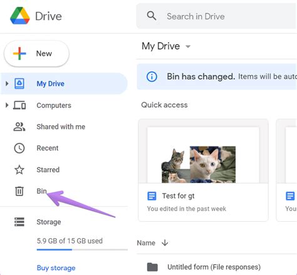Open the Bin section

pos(41,191)
